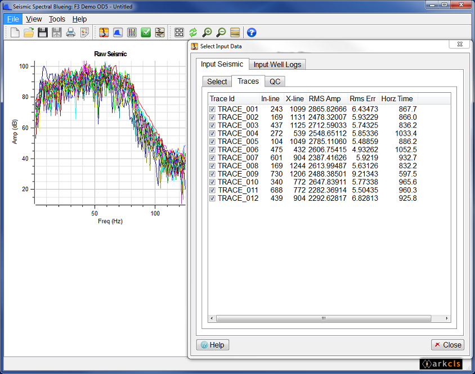Sort by the RMS Amp column header
The width and height of the screenshot is (475, 374).
(328, 99)
